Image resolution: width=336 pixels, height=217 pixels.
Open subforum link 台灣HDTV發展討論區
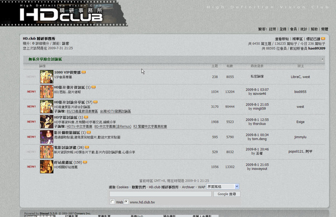point(115,111)
